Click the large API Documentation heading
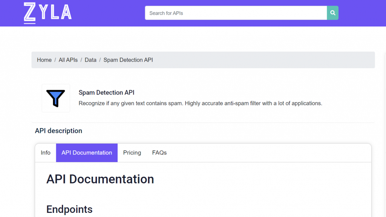The image size is (386, 217). (x=100, y=179)
